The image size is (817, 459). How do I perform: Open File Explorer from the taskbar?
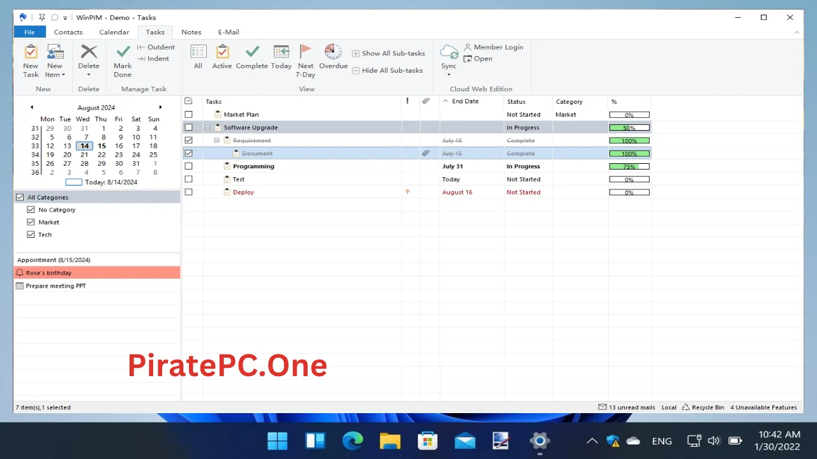(389, 441)
